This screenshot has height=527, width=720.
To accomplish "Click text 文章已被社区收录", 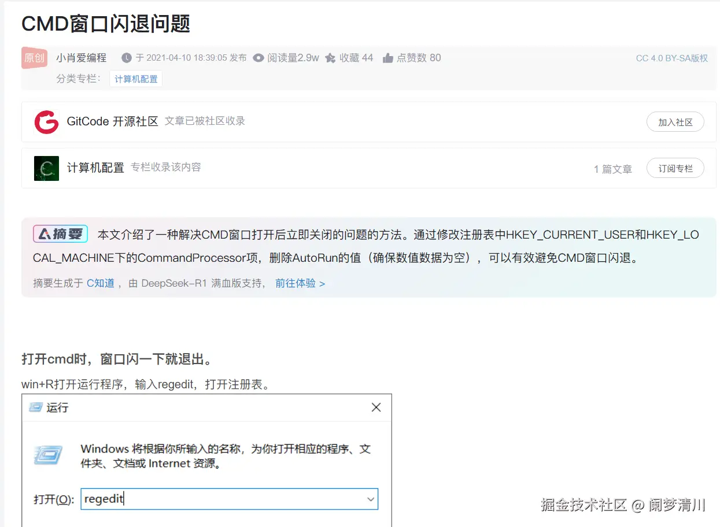I will [x=205, y=121].
